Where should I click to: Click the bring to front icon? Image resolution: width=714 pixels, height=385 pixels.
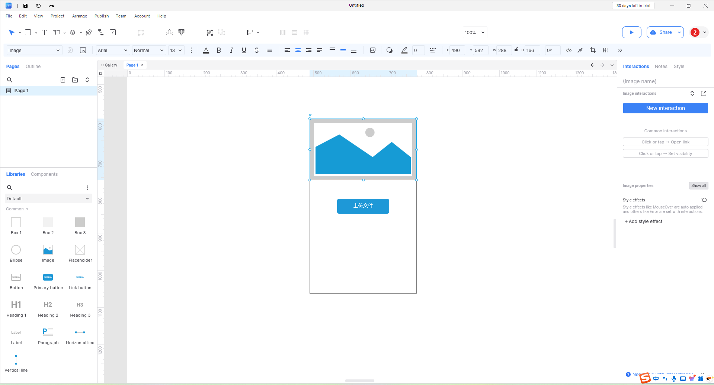coord(169,32)
